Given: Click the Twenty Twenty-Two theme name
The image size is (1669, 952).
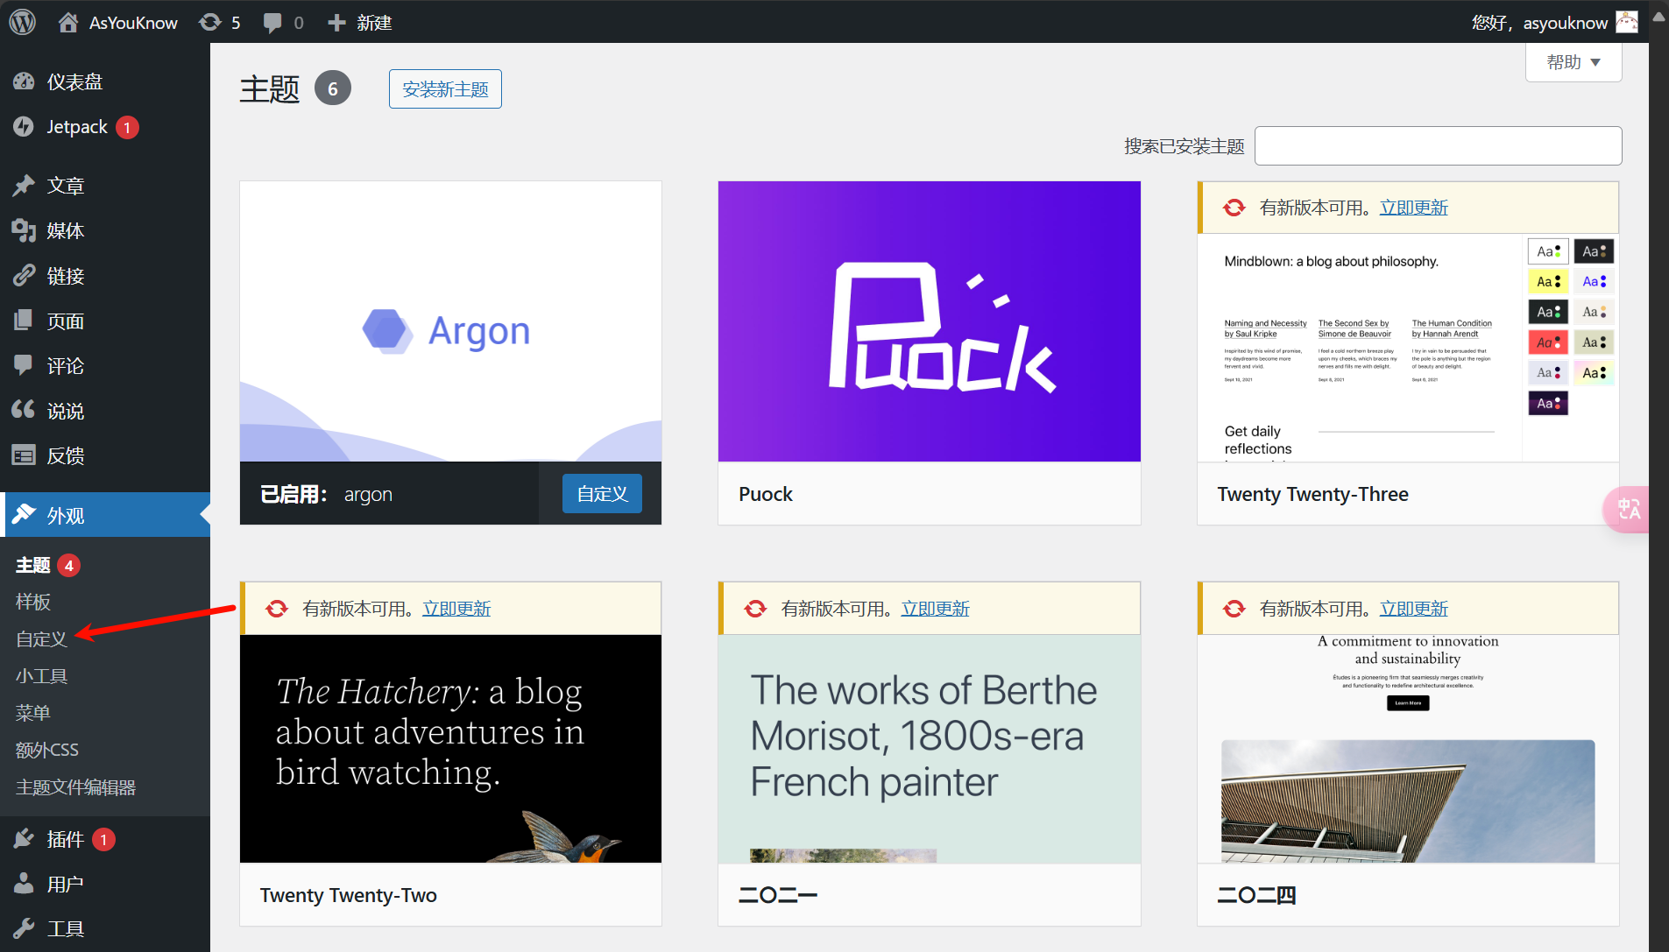Looking at the screenshot, I should tap(348, 895).
